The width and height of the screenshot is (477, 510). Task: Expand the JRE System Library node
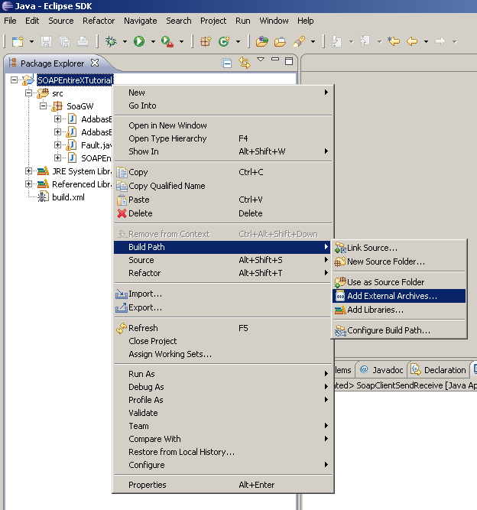(28, 171)
